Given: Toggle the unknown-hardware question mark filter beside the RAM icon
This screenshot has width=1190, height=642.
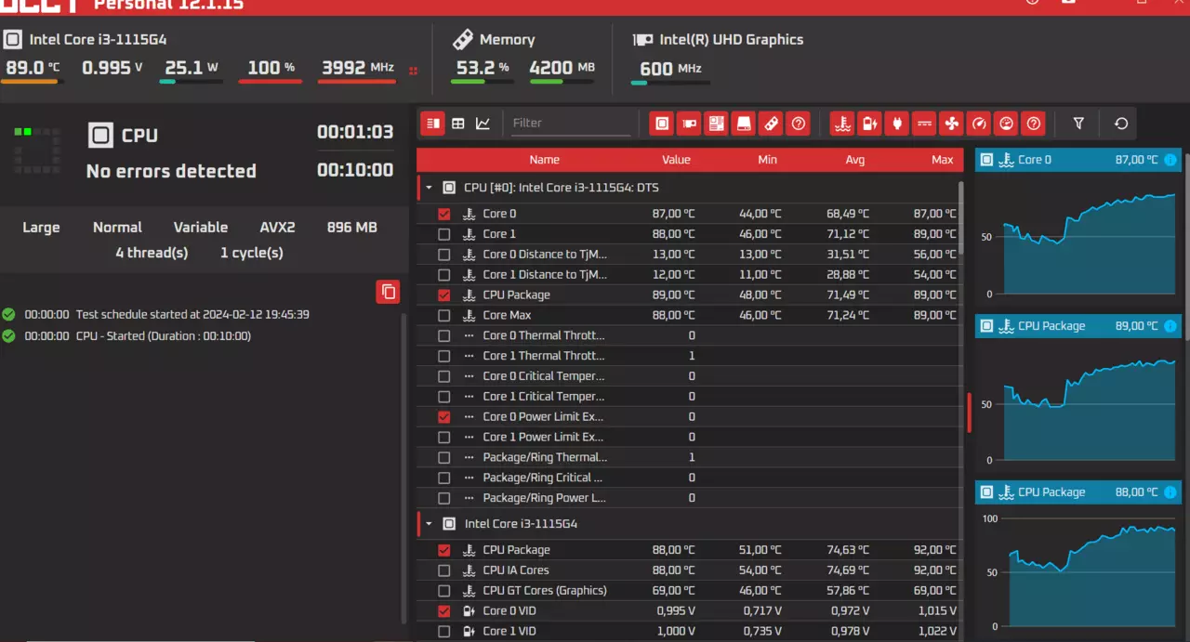Looking at the screenshot, I should click(798, 123).
